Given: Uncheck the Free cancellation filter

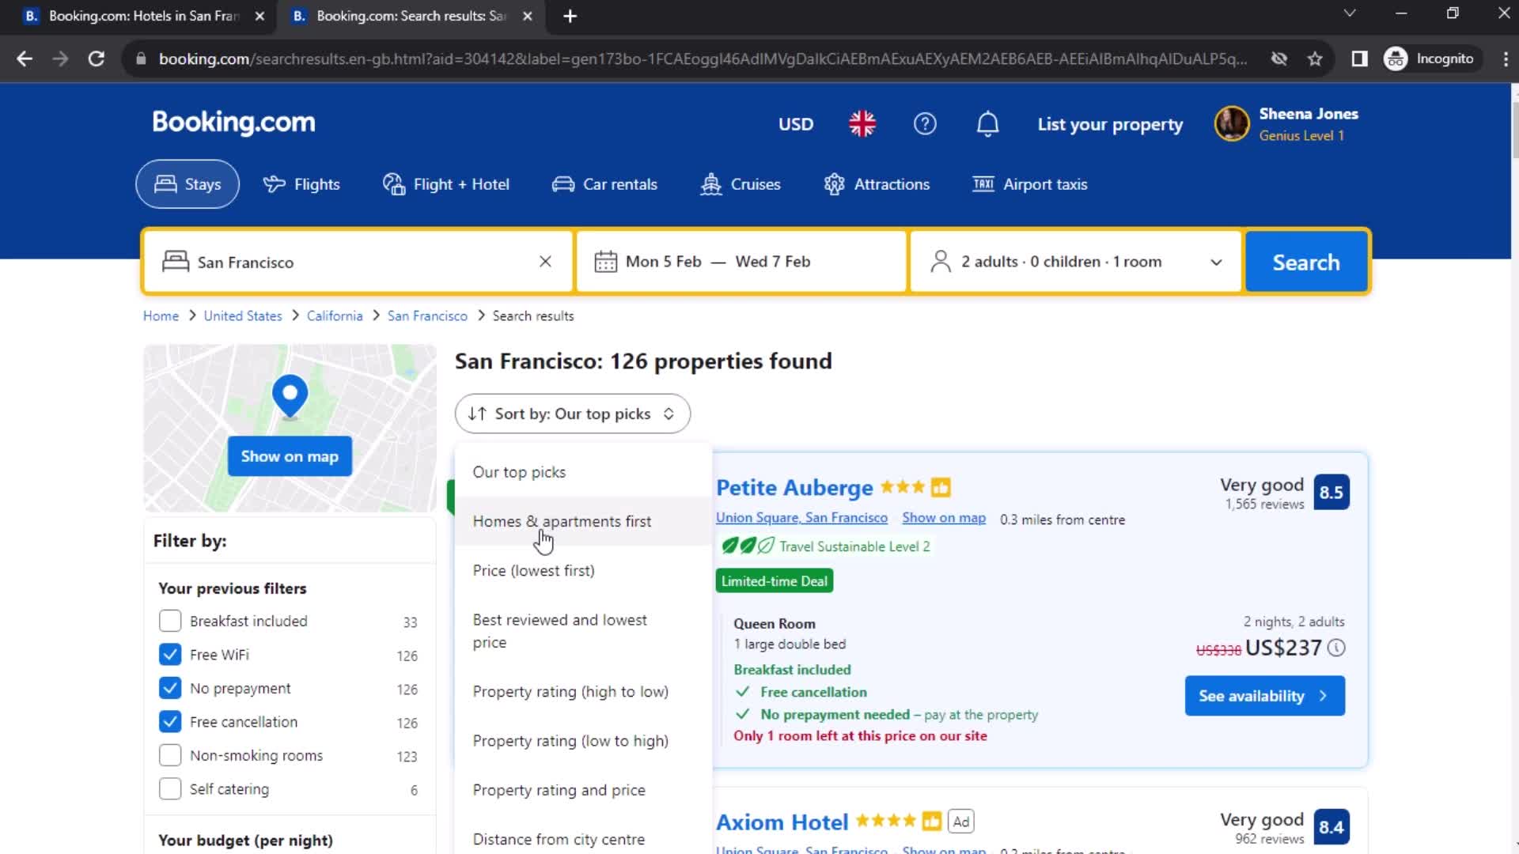Looking at the screenshot, I should click(x=170, y=722).
